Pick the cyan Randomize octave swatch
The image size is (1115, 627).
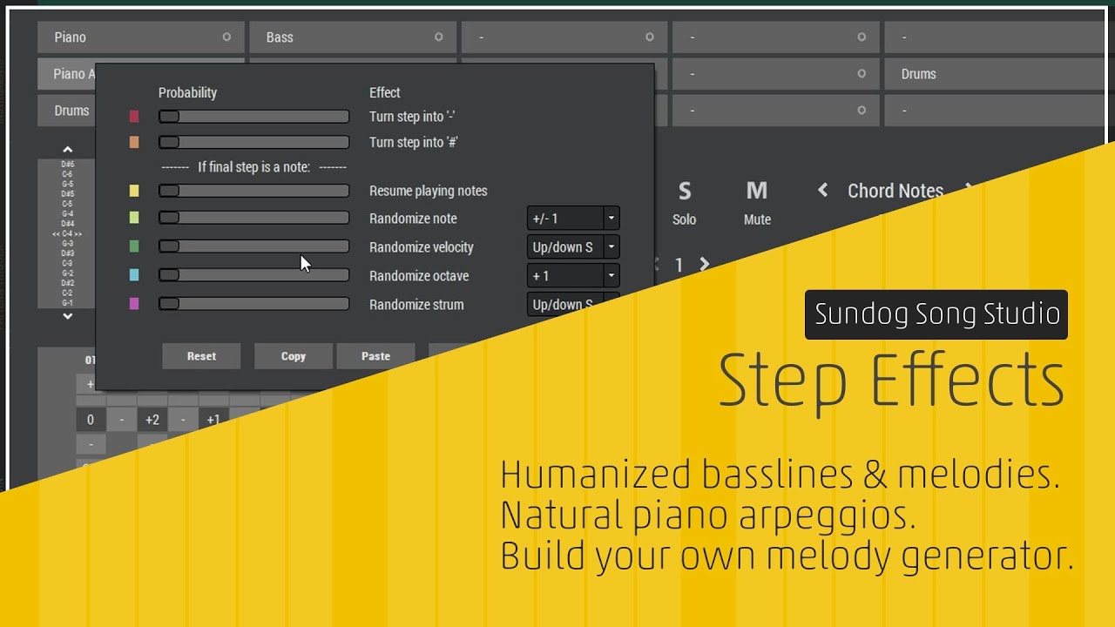pyautogui.click(x=134, y=275)
